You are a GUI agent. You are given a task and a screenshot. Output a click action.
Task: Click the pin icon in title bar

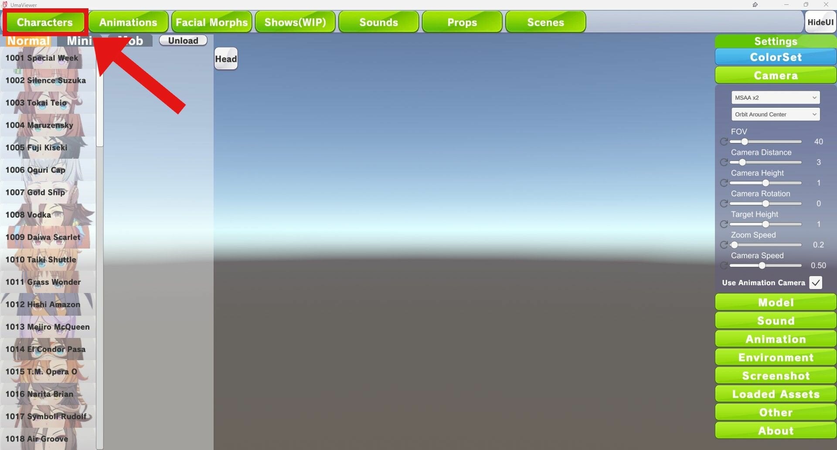point(755,5)
